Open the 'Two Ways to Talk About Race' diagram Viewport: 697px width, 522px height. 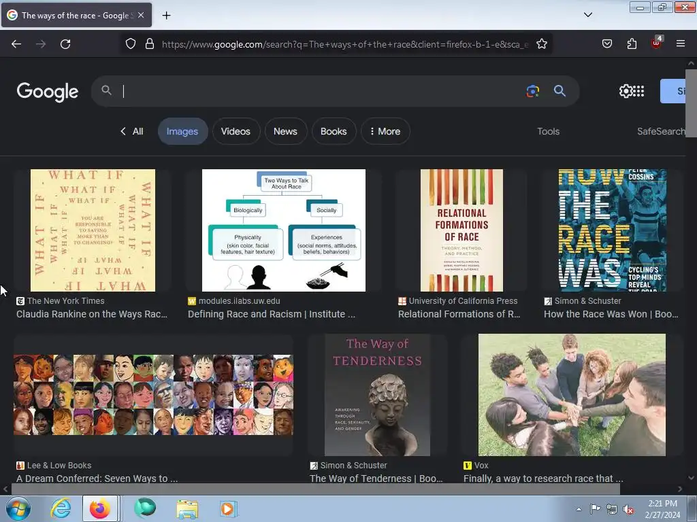(284, 230)
